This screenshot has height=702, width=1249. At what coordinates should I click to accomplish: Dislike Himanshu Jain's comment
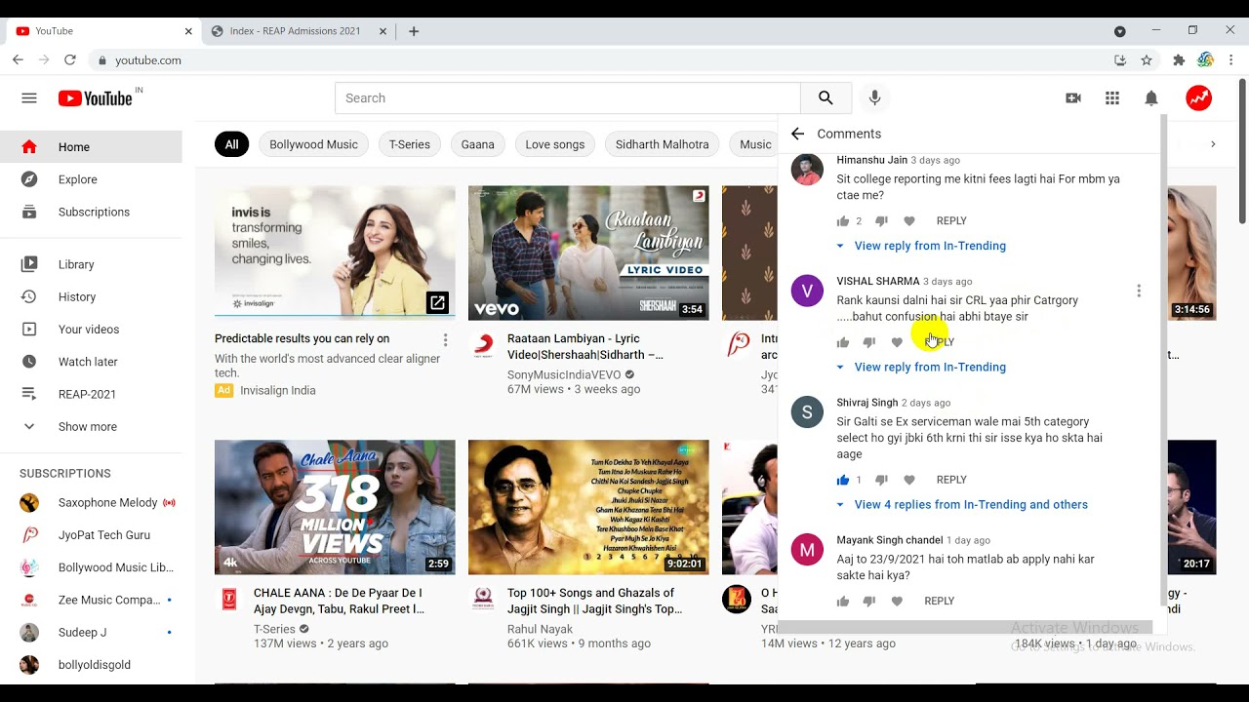[881, 221]
